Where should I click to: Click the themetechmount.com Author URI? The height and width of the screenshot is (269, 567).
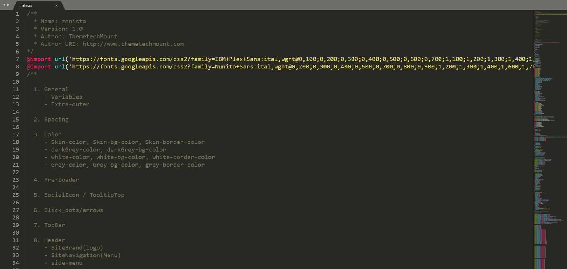(133, 44)
